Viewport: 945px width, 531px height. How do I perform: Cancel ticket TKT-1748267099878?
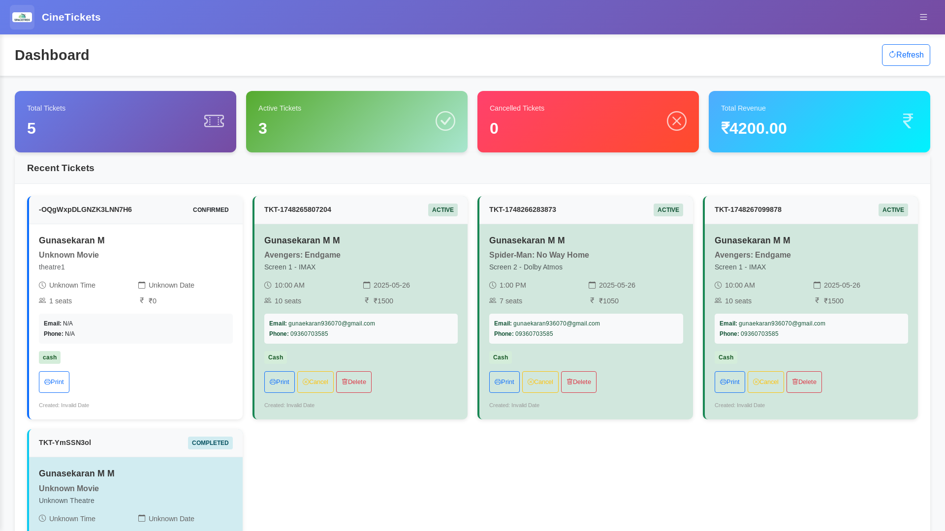coord(766,382)
